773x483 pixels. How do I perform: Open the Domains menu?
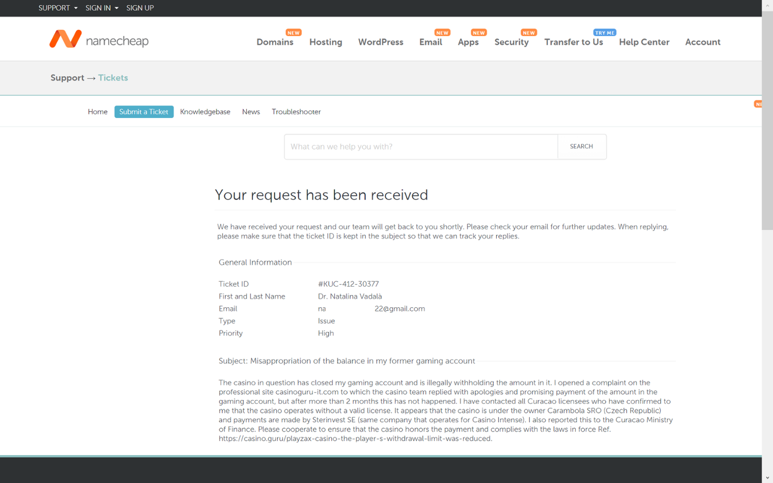click(x=275, y=42)
